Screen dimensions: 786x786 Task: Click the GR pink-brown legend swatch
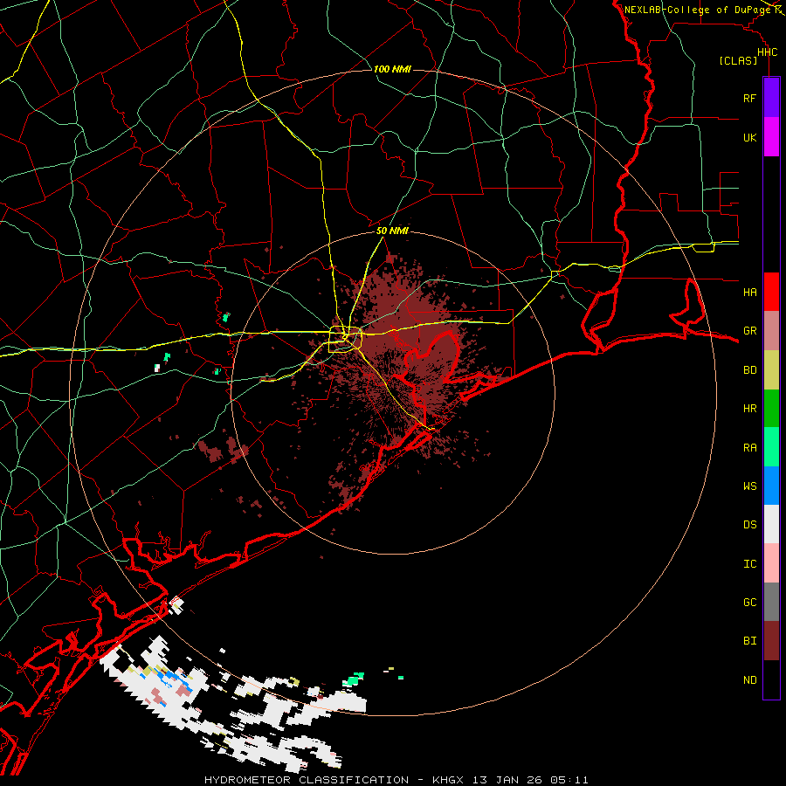click(771, 331)
